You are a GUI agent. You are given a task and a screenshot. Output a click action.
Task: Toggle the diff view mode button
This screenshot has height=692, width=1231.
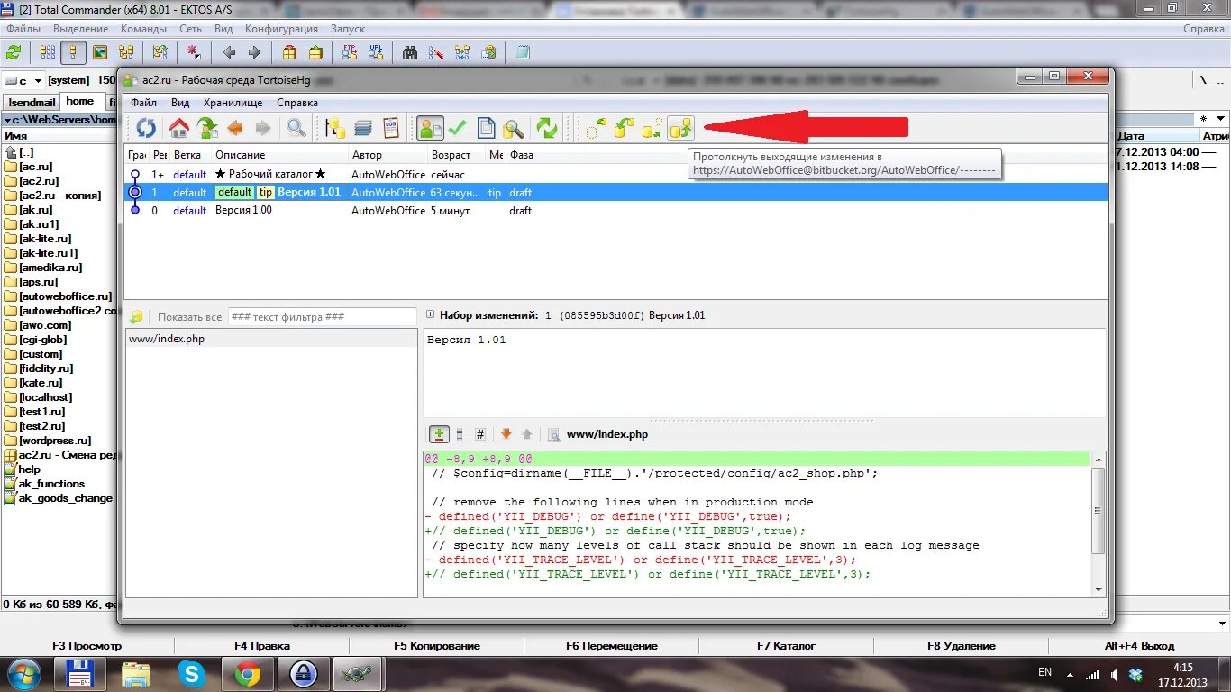coord(439,434)
